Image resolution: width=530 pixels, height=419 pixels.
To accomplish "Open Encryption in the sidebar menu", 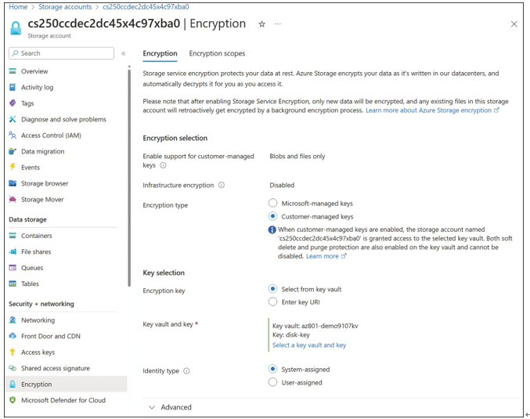I will pyautogui.click(x=67, y=385).
